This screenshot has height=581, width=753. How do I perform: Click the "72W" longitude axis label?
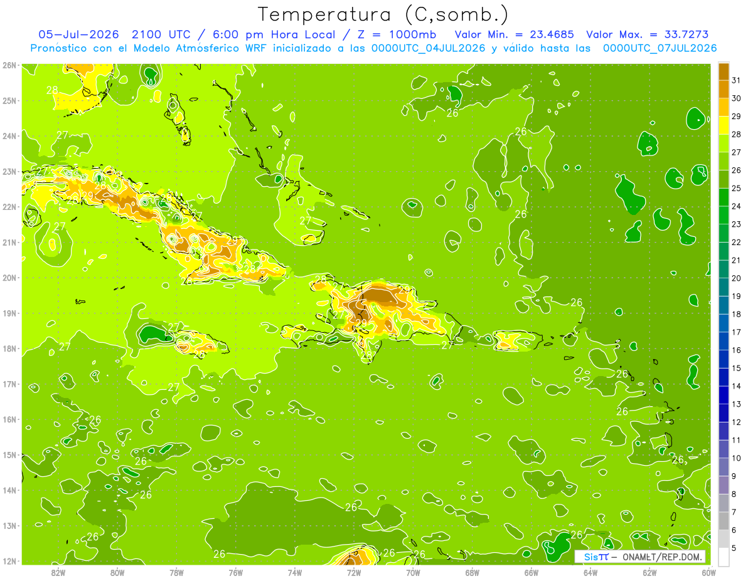(x=354, y=572)
